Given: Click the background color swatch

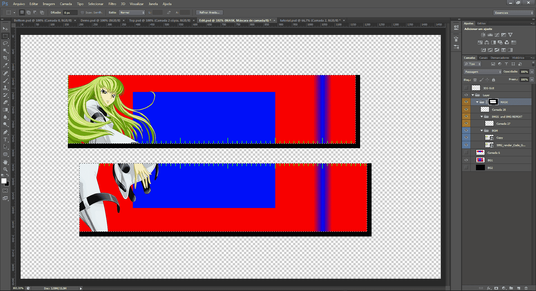Looking at the screenshot, I should pyautogui.click(x=8, y=184).
